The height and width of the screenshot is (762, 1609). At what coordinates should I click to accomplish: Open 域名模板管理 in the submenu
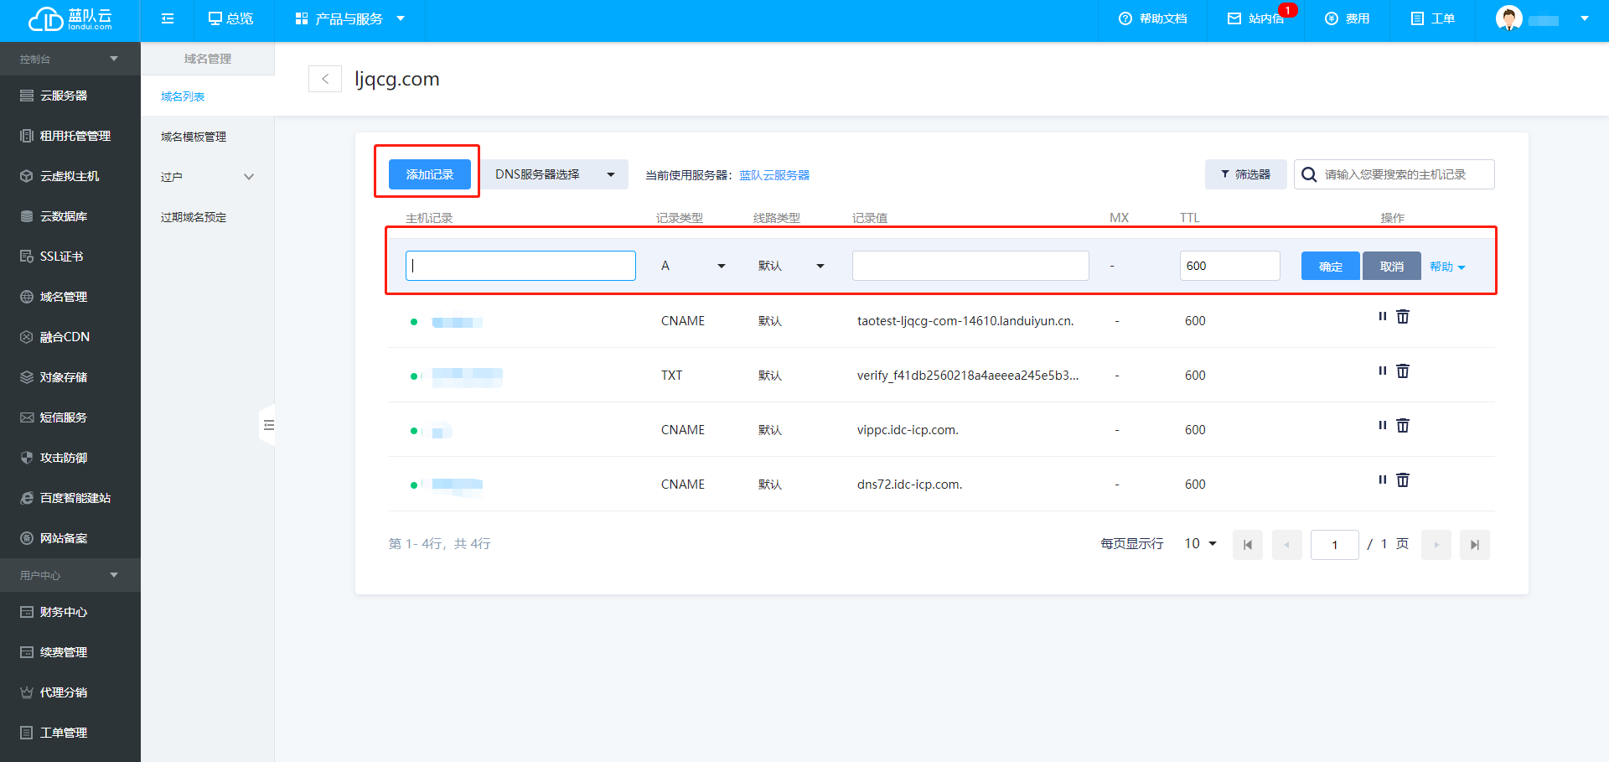point(194,137)
